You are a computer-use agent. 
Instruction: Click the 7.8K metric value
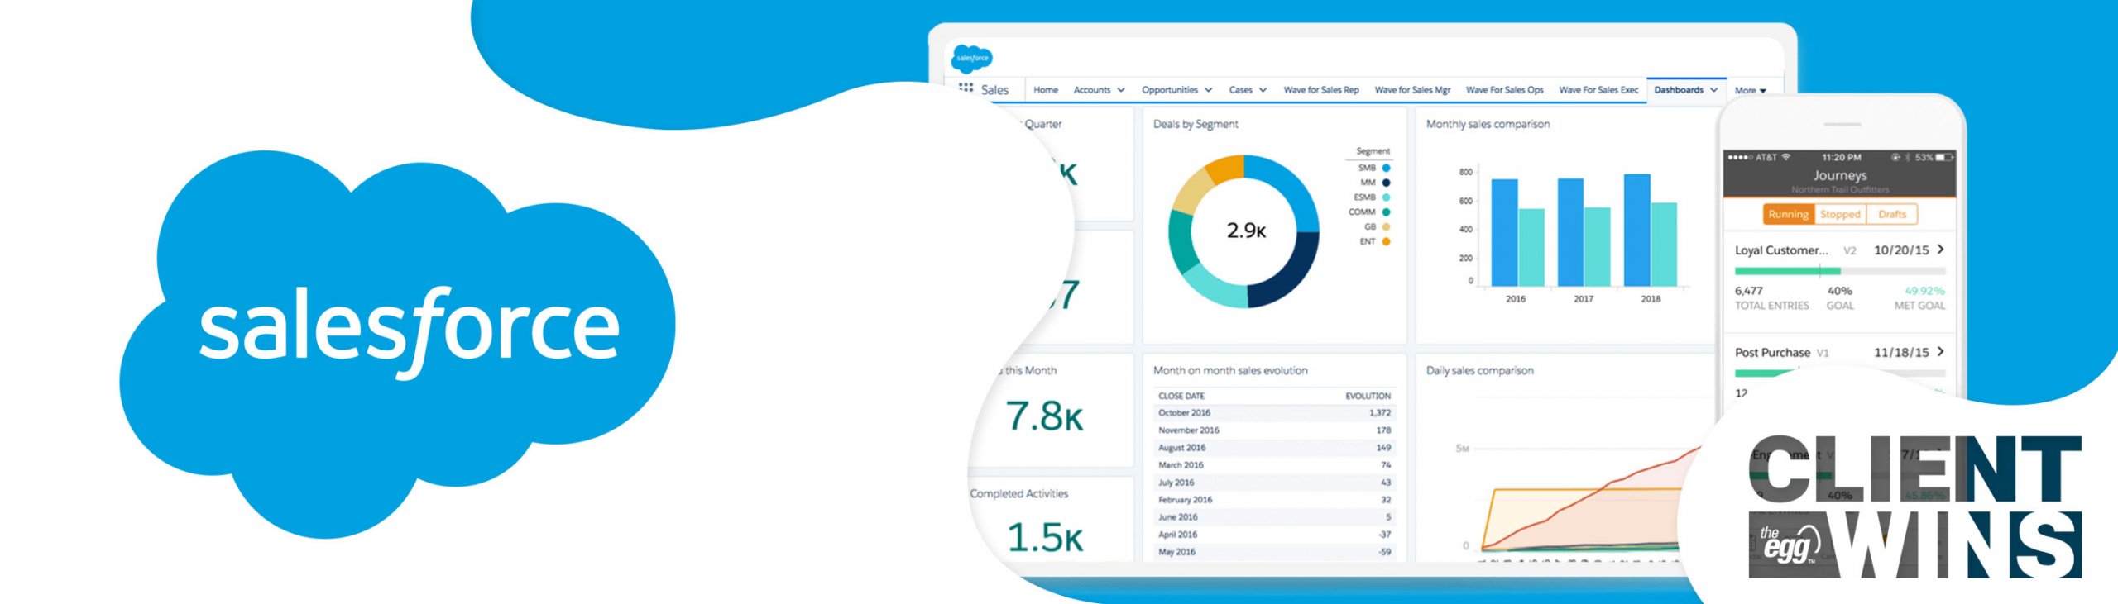[1044, 416]
